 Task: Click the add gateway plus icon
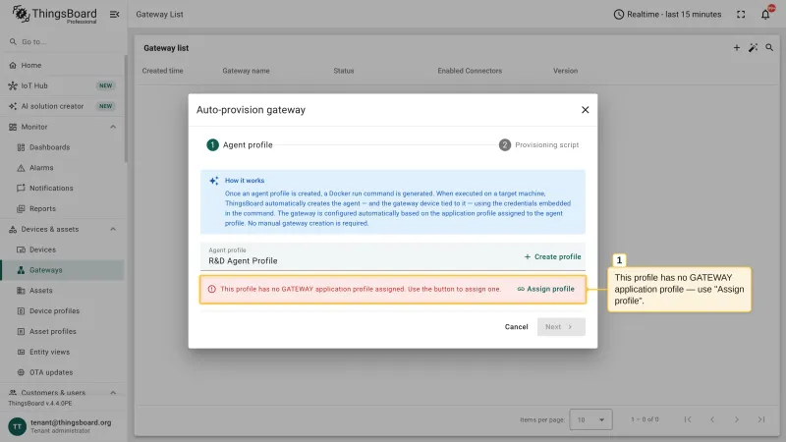[x=736, y=47]
